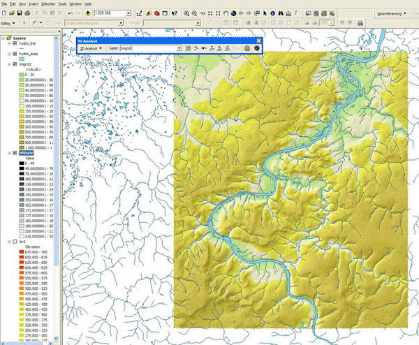419x345 pixels.
Task: Launch ArcGlobe from 3D Analyst toolbar
Action: tap(256, 48)
